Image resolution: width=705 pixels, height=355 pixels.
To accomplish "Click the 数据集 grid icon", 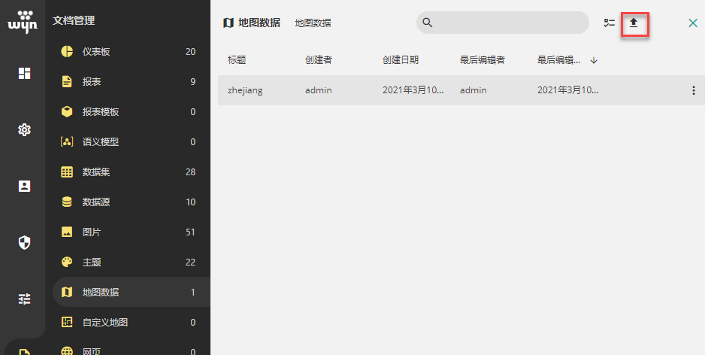I will pos(67,172).
